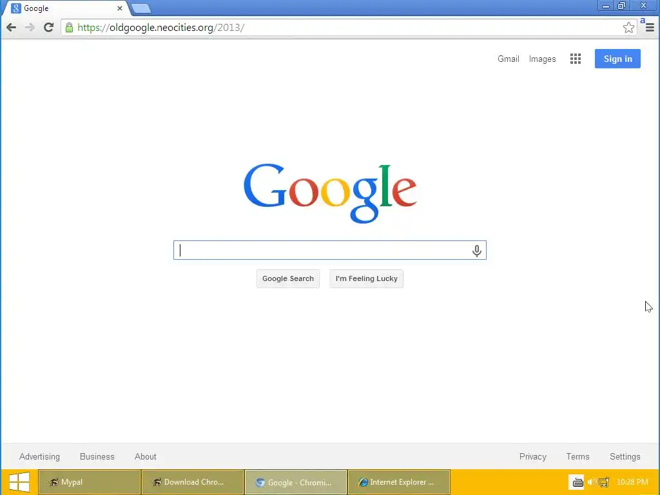Screen dimensions: 660x495
Task: Minimize the Chromium window
Action: click(x=606, y=6)
